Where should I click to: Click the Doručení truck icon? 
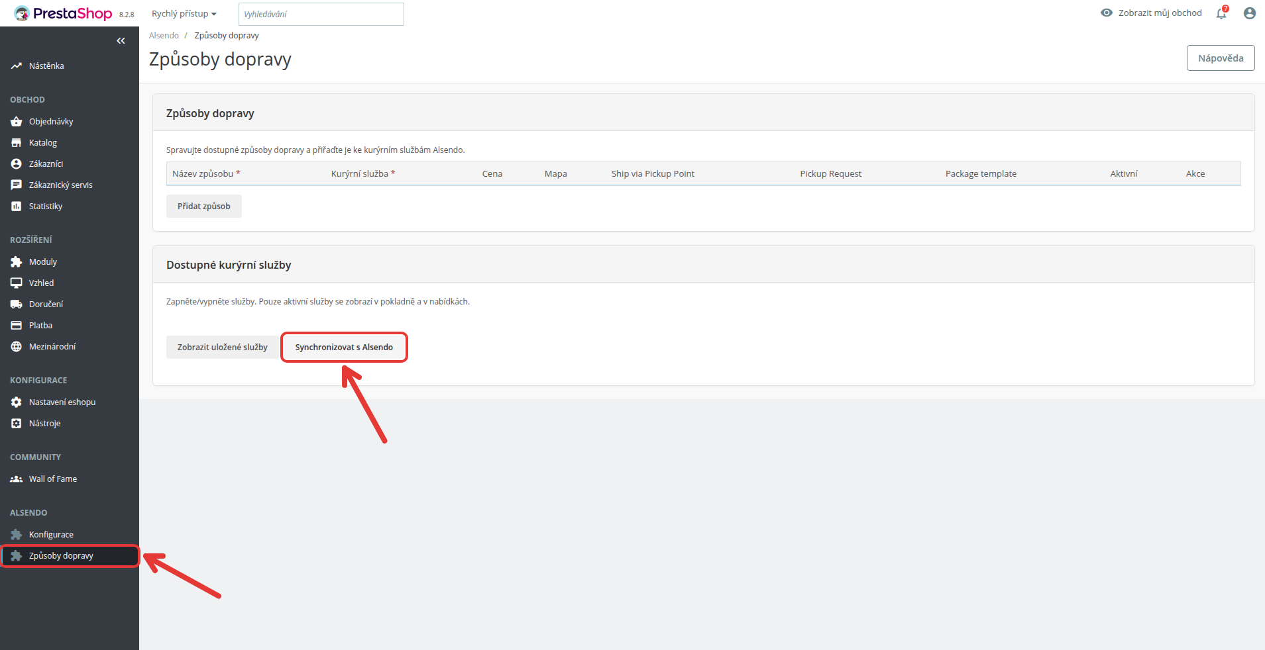click(x=17, y=304)
